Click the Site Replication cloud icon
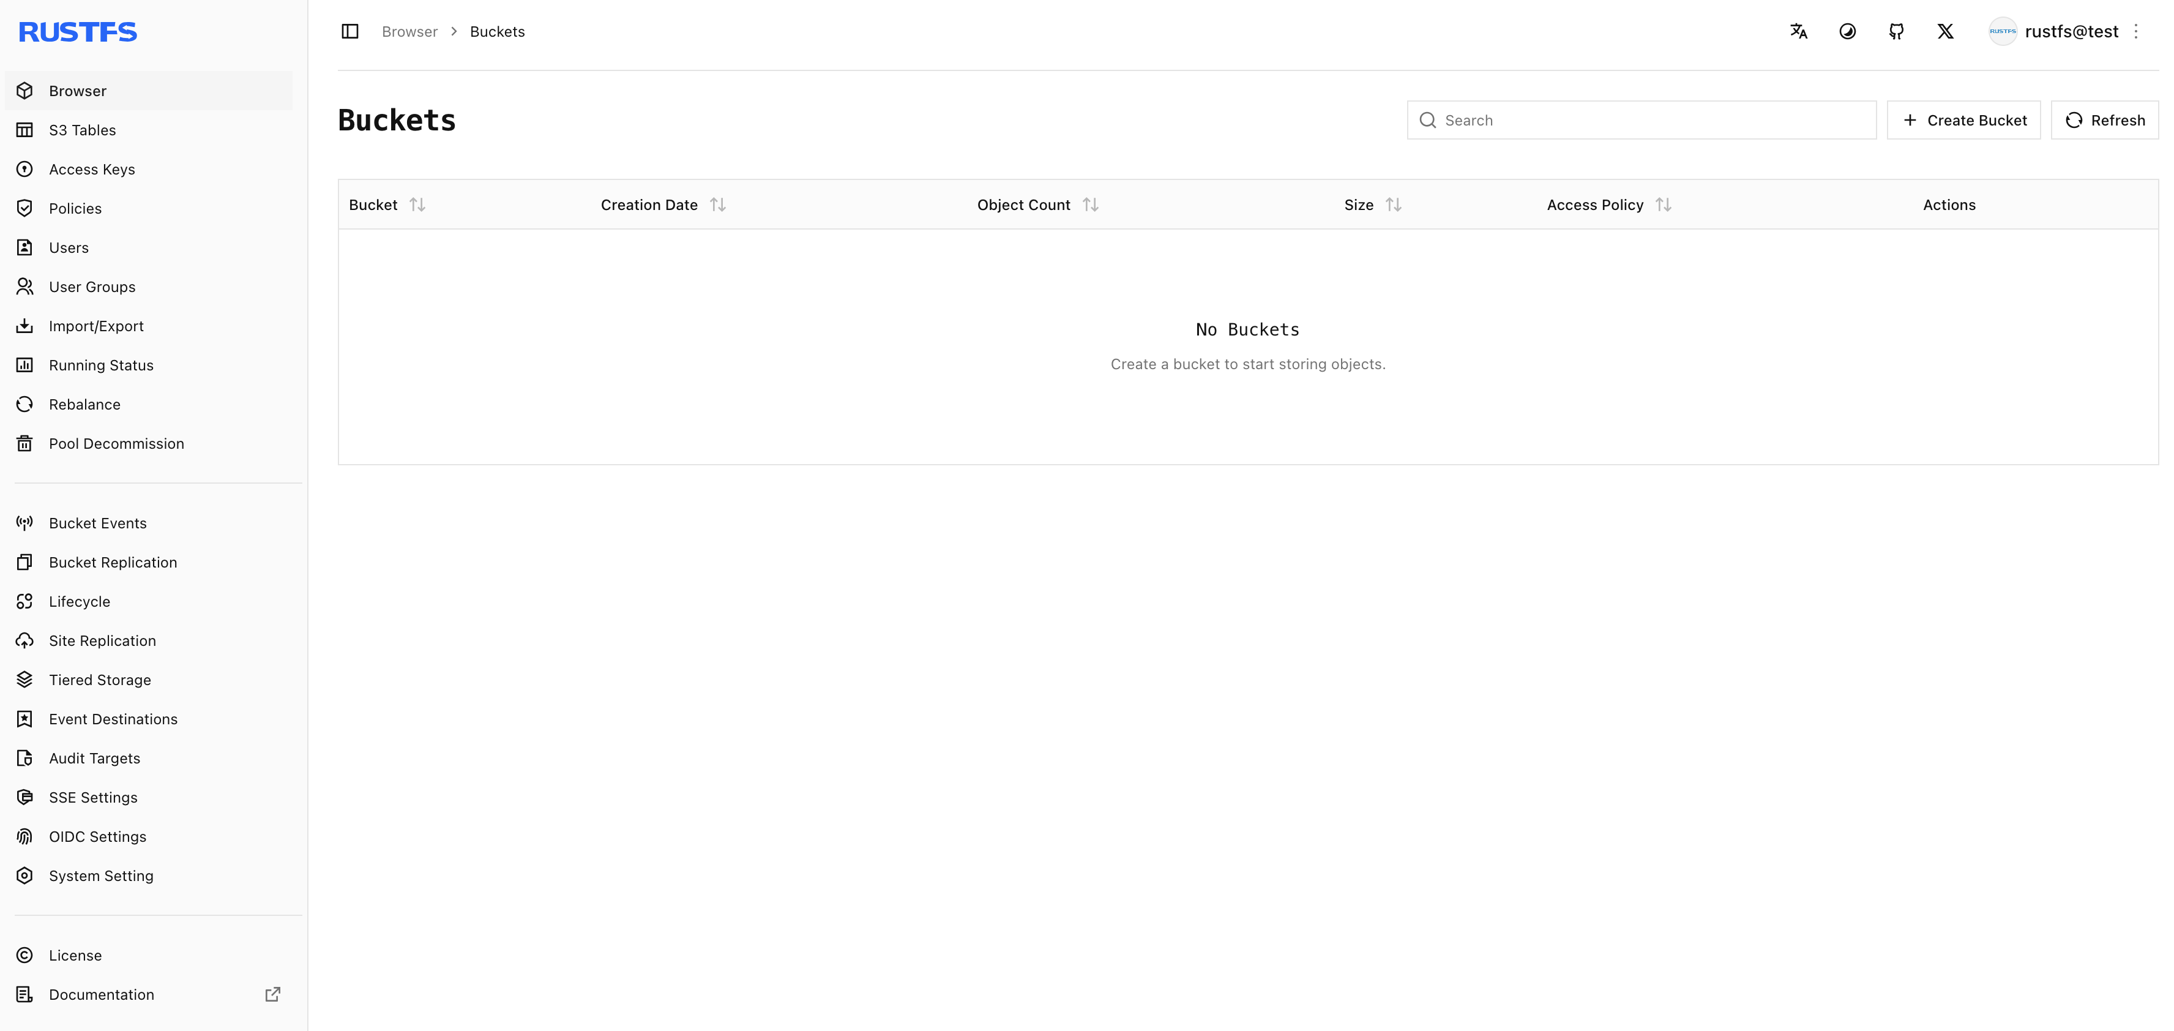 24,640
